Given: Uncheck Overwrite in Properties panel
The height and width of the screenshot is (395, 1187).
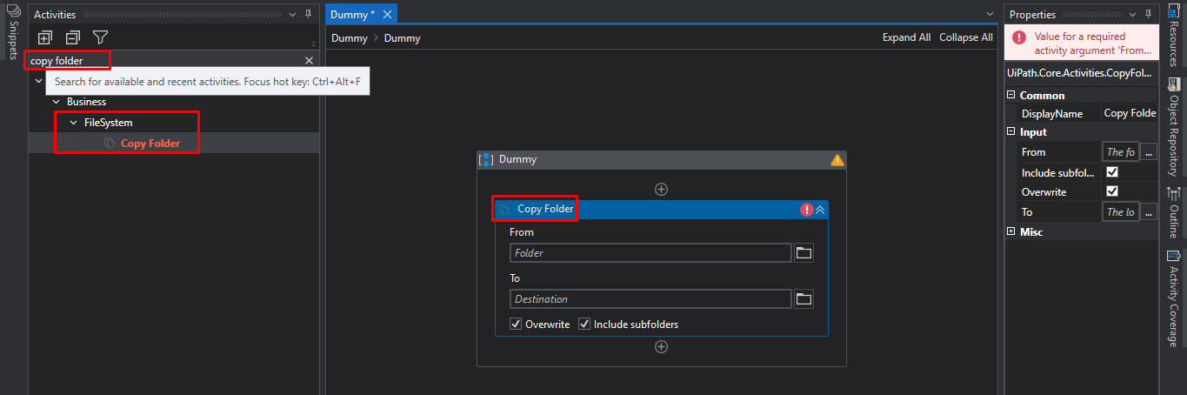Looking at the screenshot, I should (1111, 191).
